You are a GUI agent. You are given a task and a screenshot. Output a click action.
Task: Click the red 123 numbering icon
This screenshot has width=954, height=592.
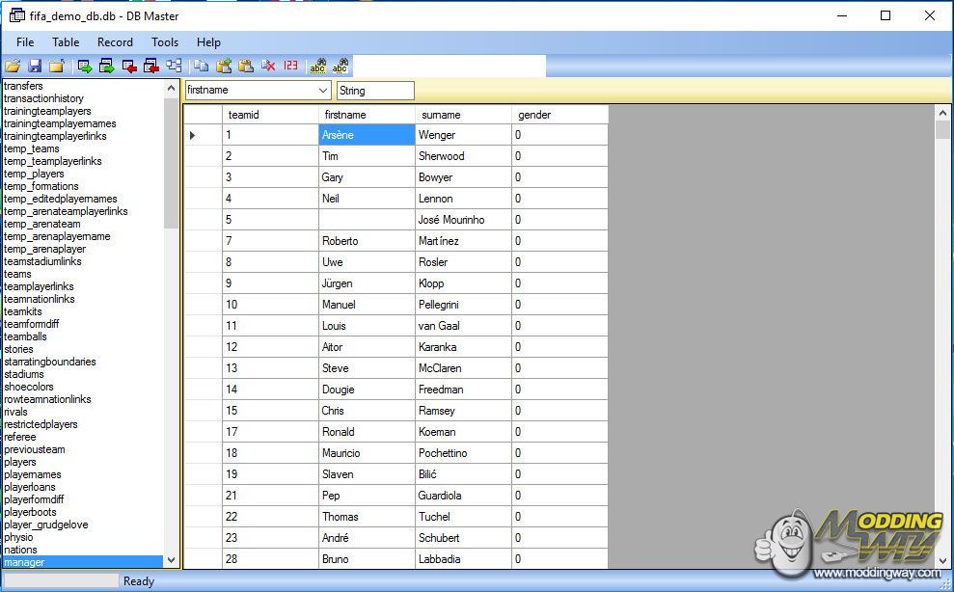coord(290,67)
